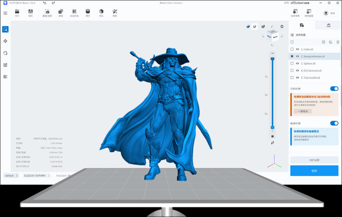Switch to the light grey cube view mode
Screen dimensions: 342x217
click(255, 27)
